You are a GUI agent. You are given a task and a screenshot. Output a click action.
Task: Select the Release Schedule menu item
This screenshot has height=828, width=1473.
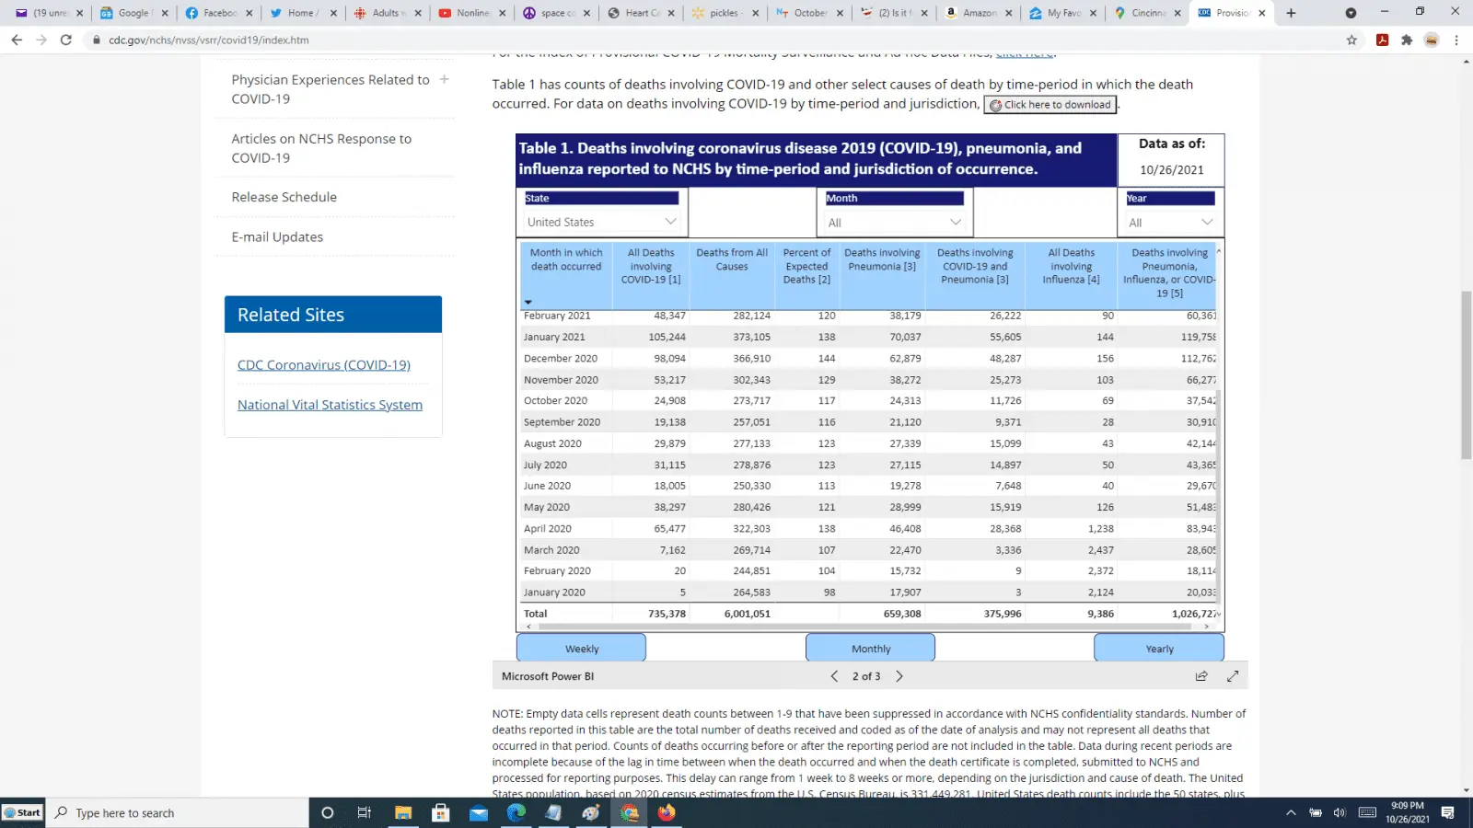pos(284,197)
